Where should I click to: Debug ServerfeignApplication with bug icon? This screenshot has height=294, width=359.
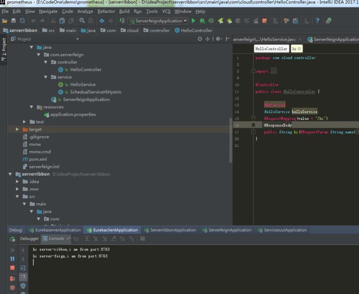[x=202, y=21]
